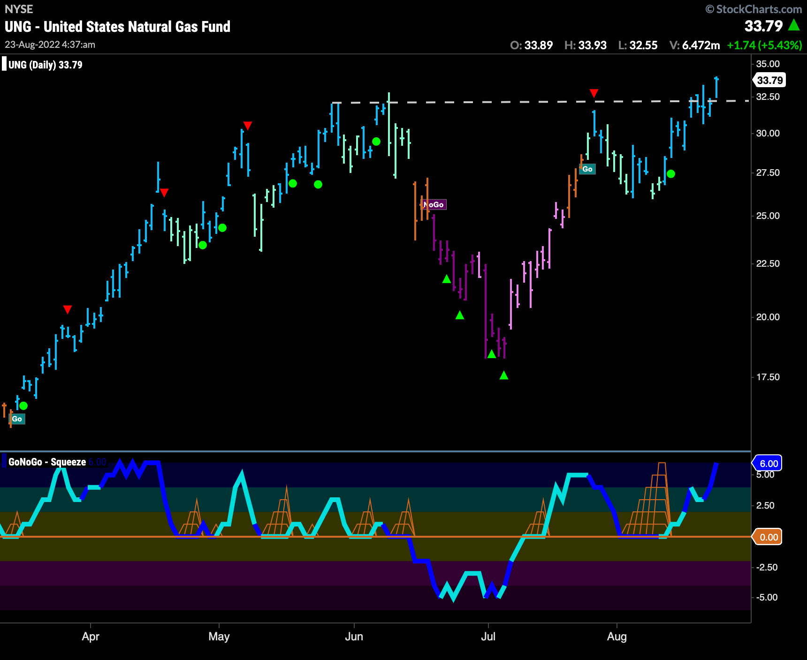Click the H: 33.93 high value
The height and width of the screenshot is (660, 807).
pyautogui.click(x=585, y=45)
